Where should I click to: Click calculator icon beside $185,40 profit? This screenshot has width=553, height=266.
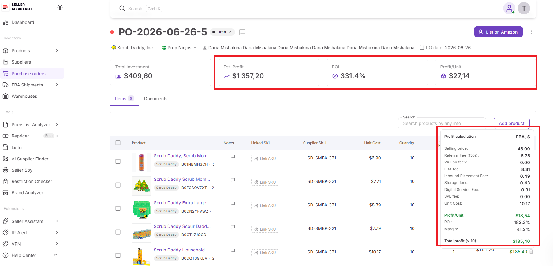click(531, 252)
